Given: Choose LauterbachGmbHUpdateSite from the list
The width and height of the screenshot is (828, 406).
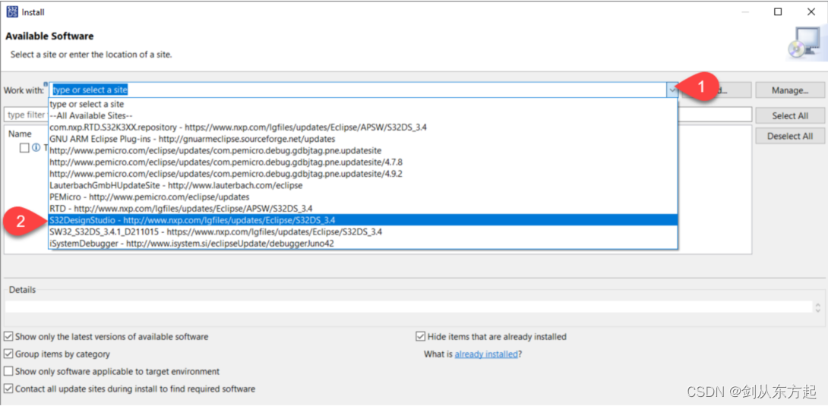Looking at the screenshot, I should (362, 185).
